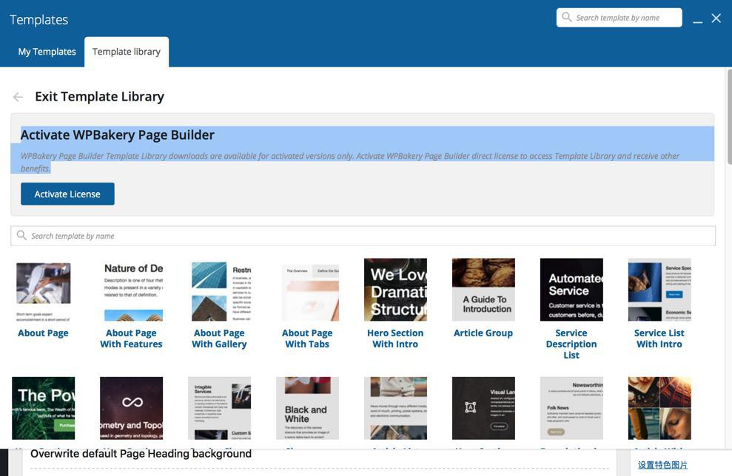
Task: Open 'The Pow' green fern thumbnail
Action: coord(44,408)
